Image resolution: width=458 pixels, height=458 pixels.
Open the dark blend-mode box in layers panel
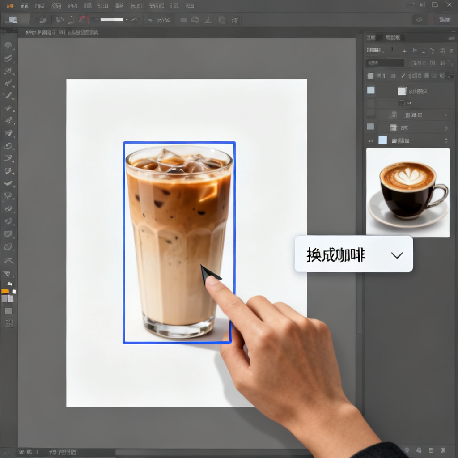(385, 63)
